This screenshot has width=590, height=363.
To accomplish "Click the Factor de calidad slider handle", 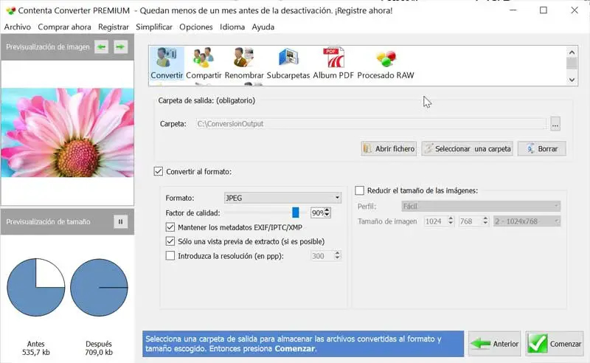I will click(x=296, y=212).
